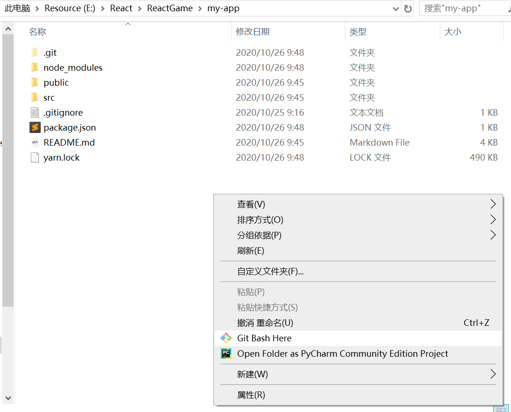This screenshot has height=412, width=511.
Task: Select the package.json file name
Action: [x=70, y=127]
